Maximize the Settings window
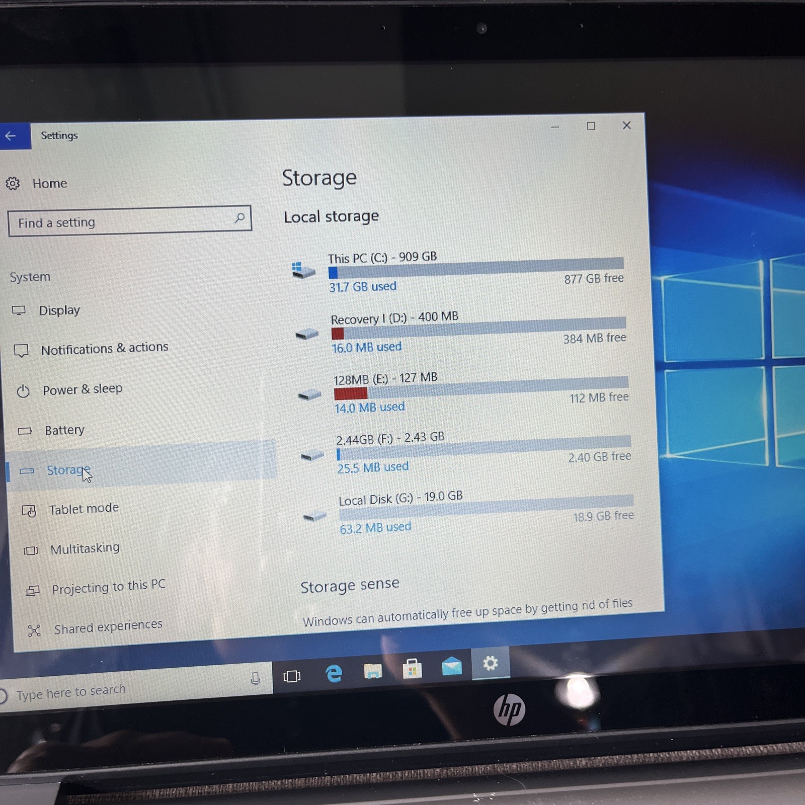This screenshot has height=805, width=805. point(591,126)
